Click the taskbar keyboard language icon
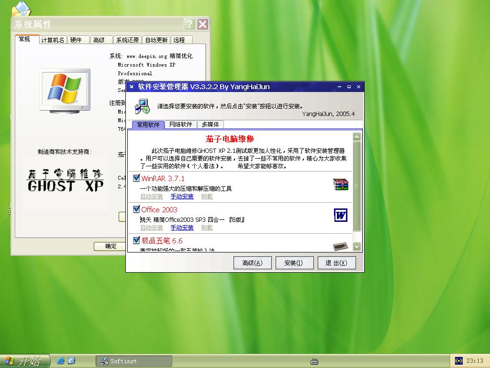This screenshot has height=368, width=490. tap(314, 361)
